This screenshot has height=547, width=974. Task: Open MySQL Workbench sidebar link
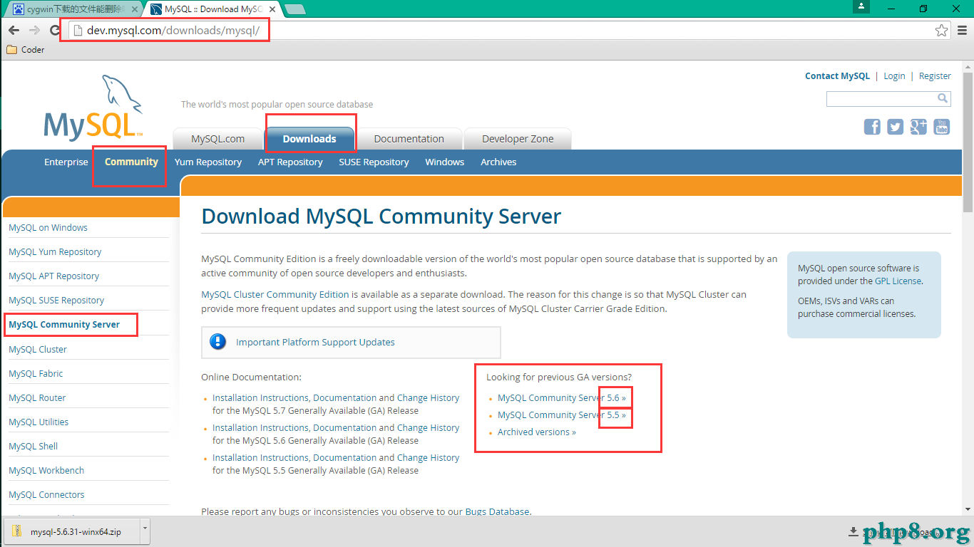[46, 471]
